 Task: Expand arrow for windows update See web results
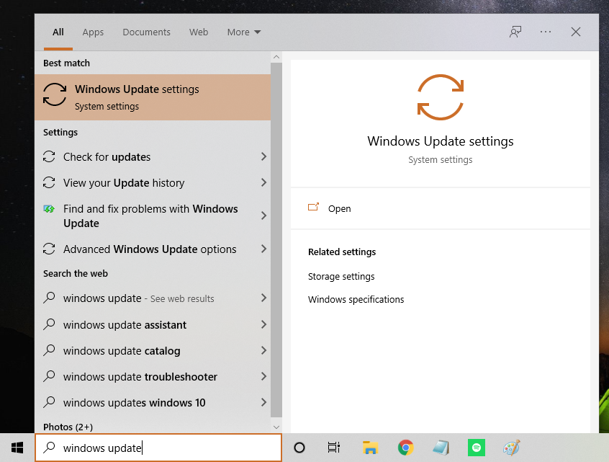point(263,298)
